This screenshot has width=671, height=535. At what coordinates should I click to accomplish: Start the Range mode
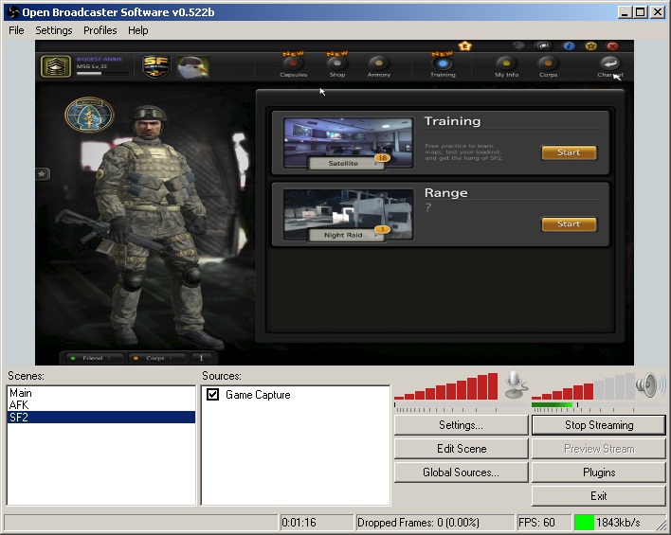(569, 224)
